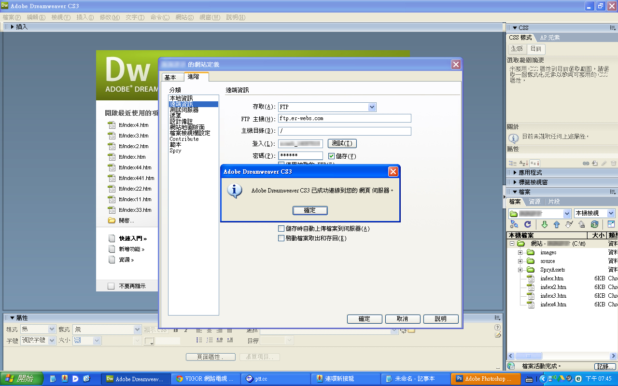Click the index.htm file icon in Files panel
Viewport: 618px width, 386px height.
(530, 278)
